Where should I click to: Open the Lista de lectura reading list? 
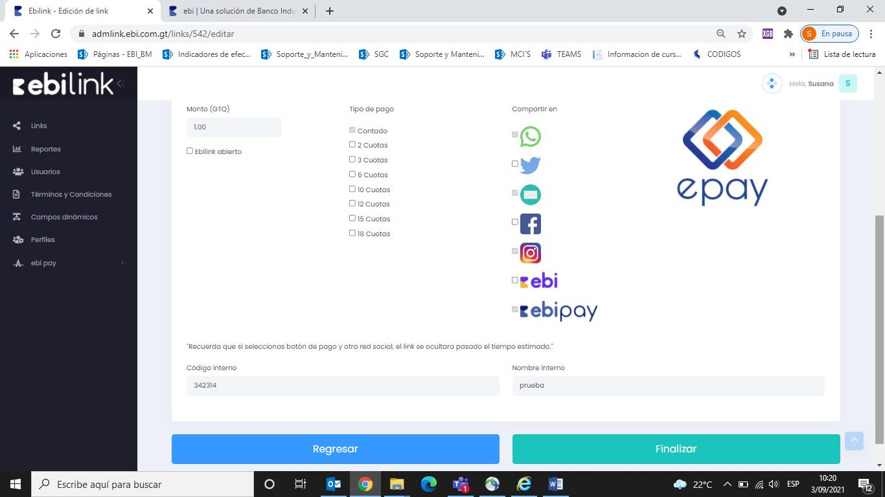coord(842,54)
